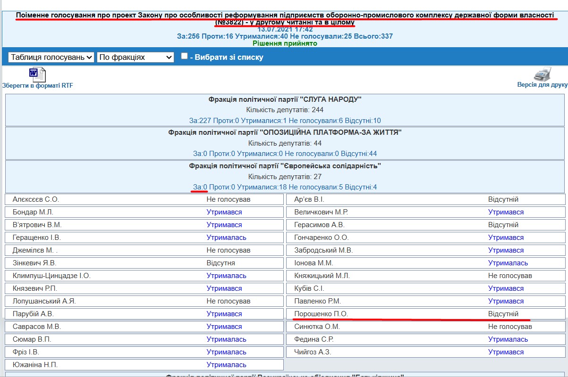
Task: Click the 'Утримався' vote next to Бондар М.Л.
Action: (x=224, y=212)
